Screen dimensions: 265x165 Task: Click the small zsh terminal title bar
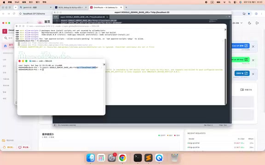[x=61, y=61]
